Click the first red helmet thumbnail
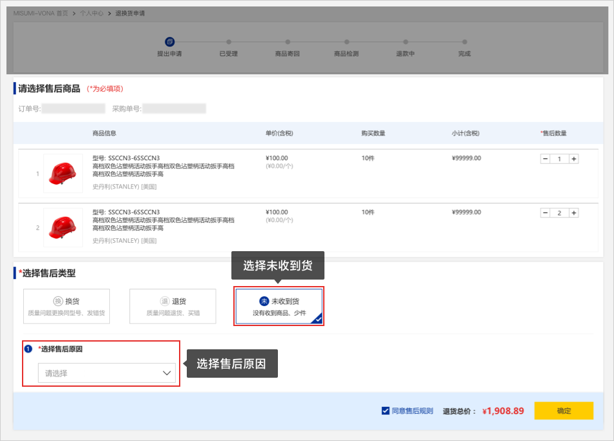Image resolution: width=614 pixels, height=441 pixels. [63, 173]
